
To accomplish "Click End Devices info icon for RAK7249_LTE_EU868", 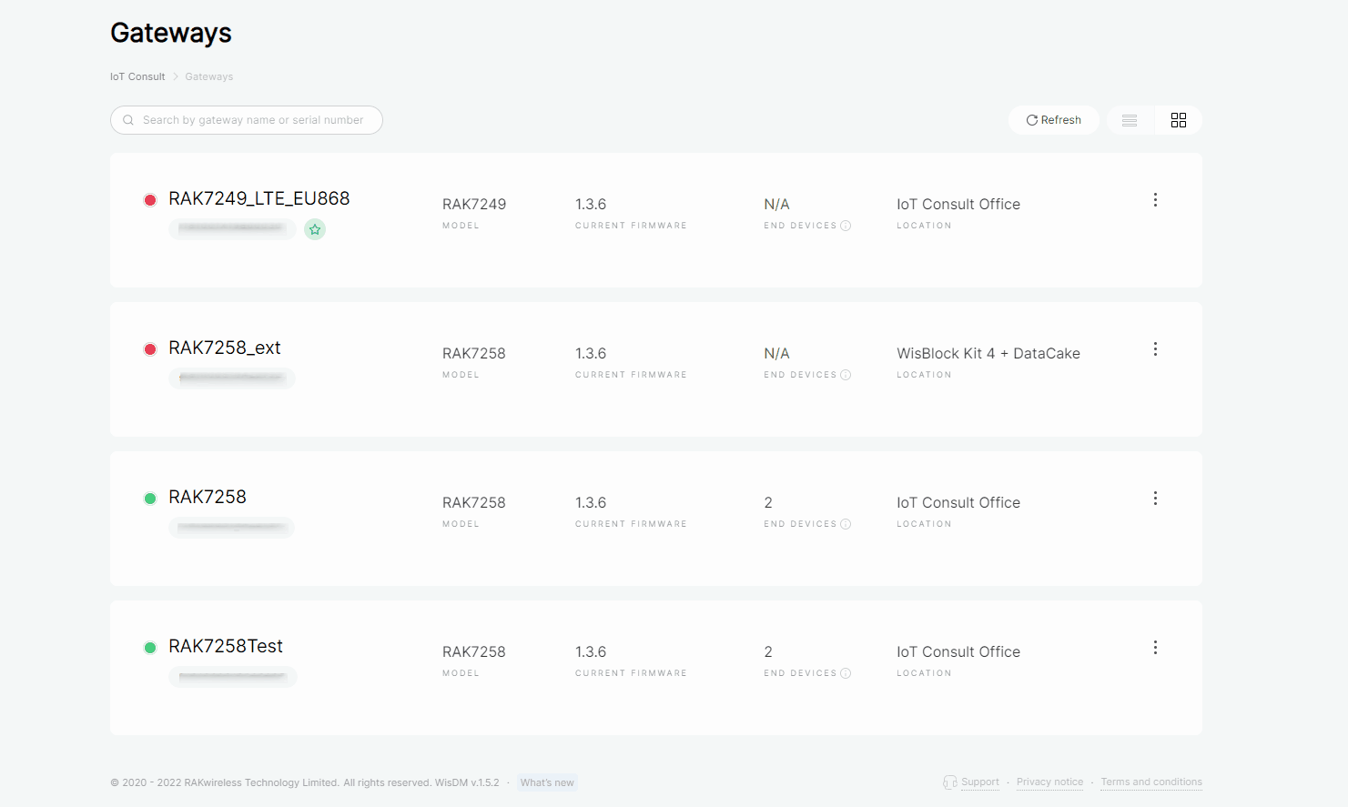I will click(846, 226).
